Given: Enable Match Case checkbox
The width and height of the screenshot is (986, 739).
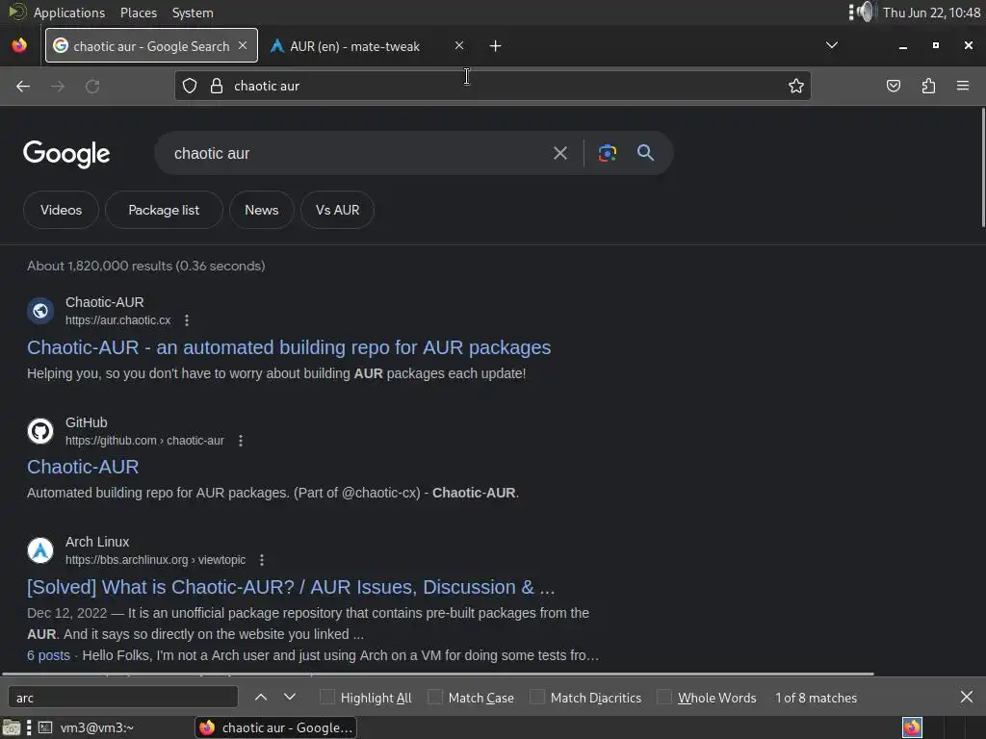Looking at the screenshot, I should pyautogui.click(x=434, y=697).
